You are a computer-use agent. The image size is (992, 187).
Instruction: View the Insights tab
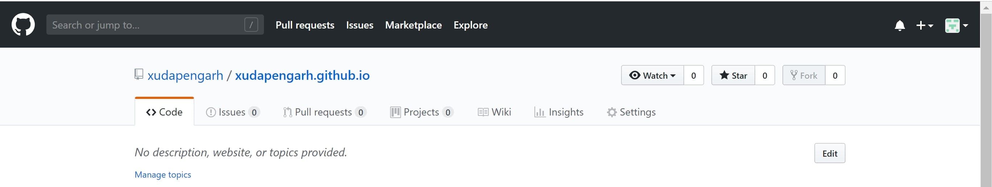tap(559, 112)
